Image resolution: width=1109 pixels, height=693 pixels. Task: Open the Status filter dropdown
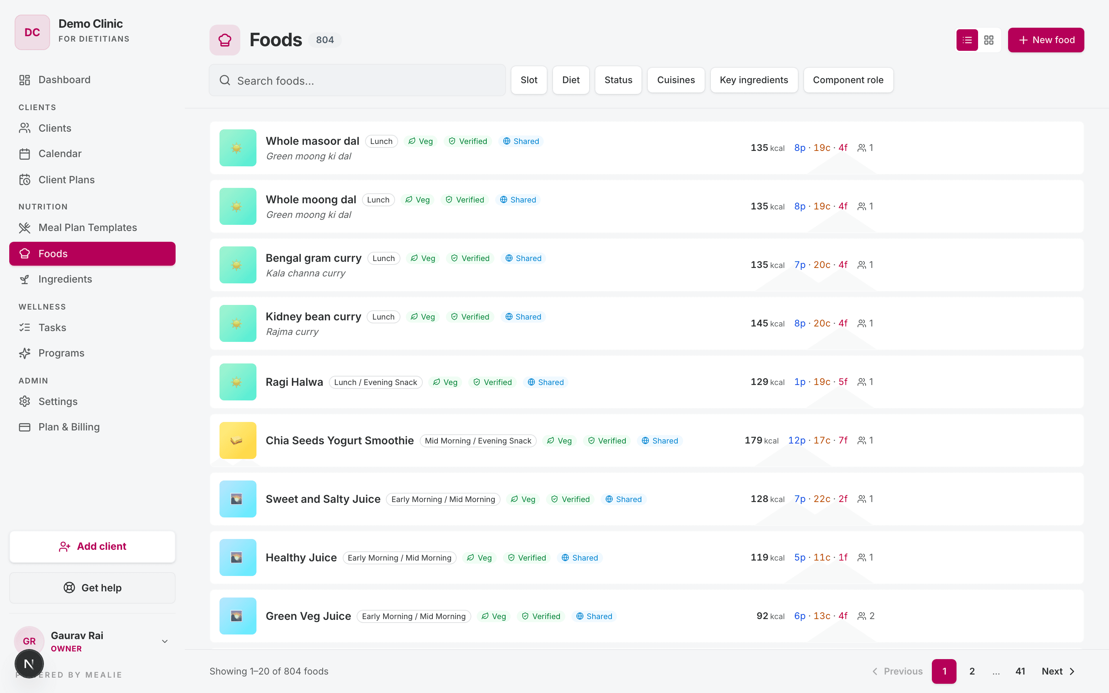(618, 80)
